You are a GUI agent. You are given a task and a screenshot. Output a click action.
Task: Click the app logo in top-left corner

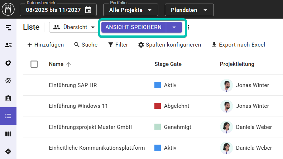coord(8,9)
